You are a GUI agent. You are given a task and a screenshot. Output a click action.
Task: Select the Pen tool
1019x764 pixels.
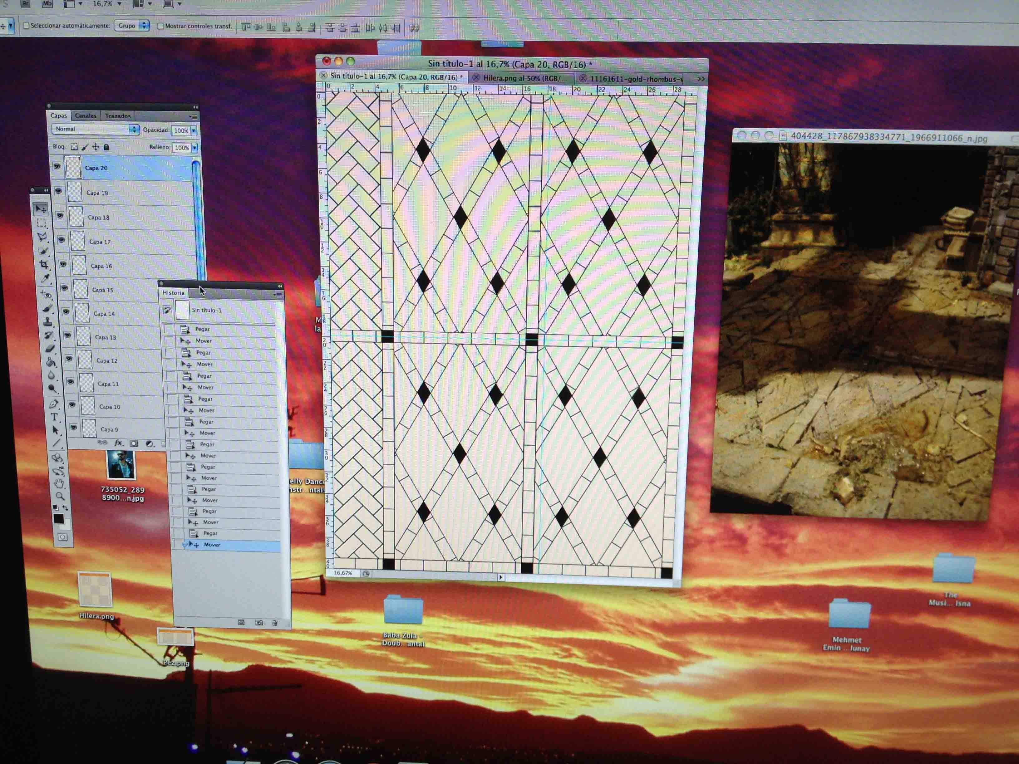pyautogui.click(x=53, y=404)
